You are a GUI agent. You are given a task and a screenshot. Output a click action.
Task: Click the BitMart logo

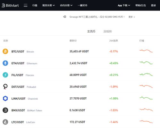point(10,5)
